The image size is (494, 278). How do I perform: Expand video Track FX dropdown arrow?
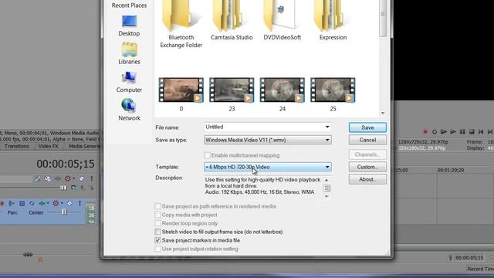pos(74,178)
